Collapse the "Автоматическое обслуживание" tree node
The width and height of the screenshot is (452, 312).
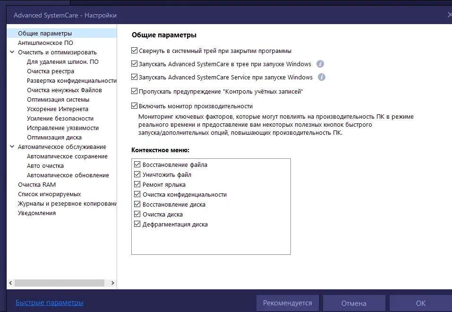pos(12,147)
